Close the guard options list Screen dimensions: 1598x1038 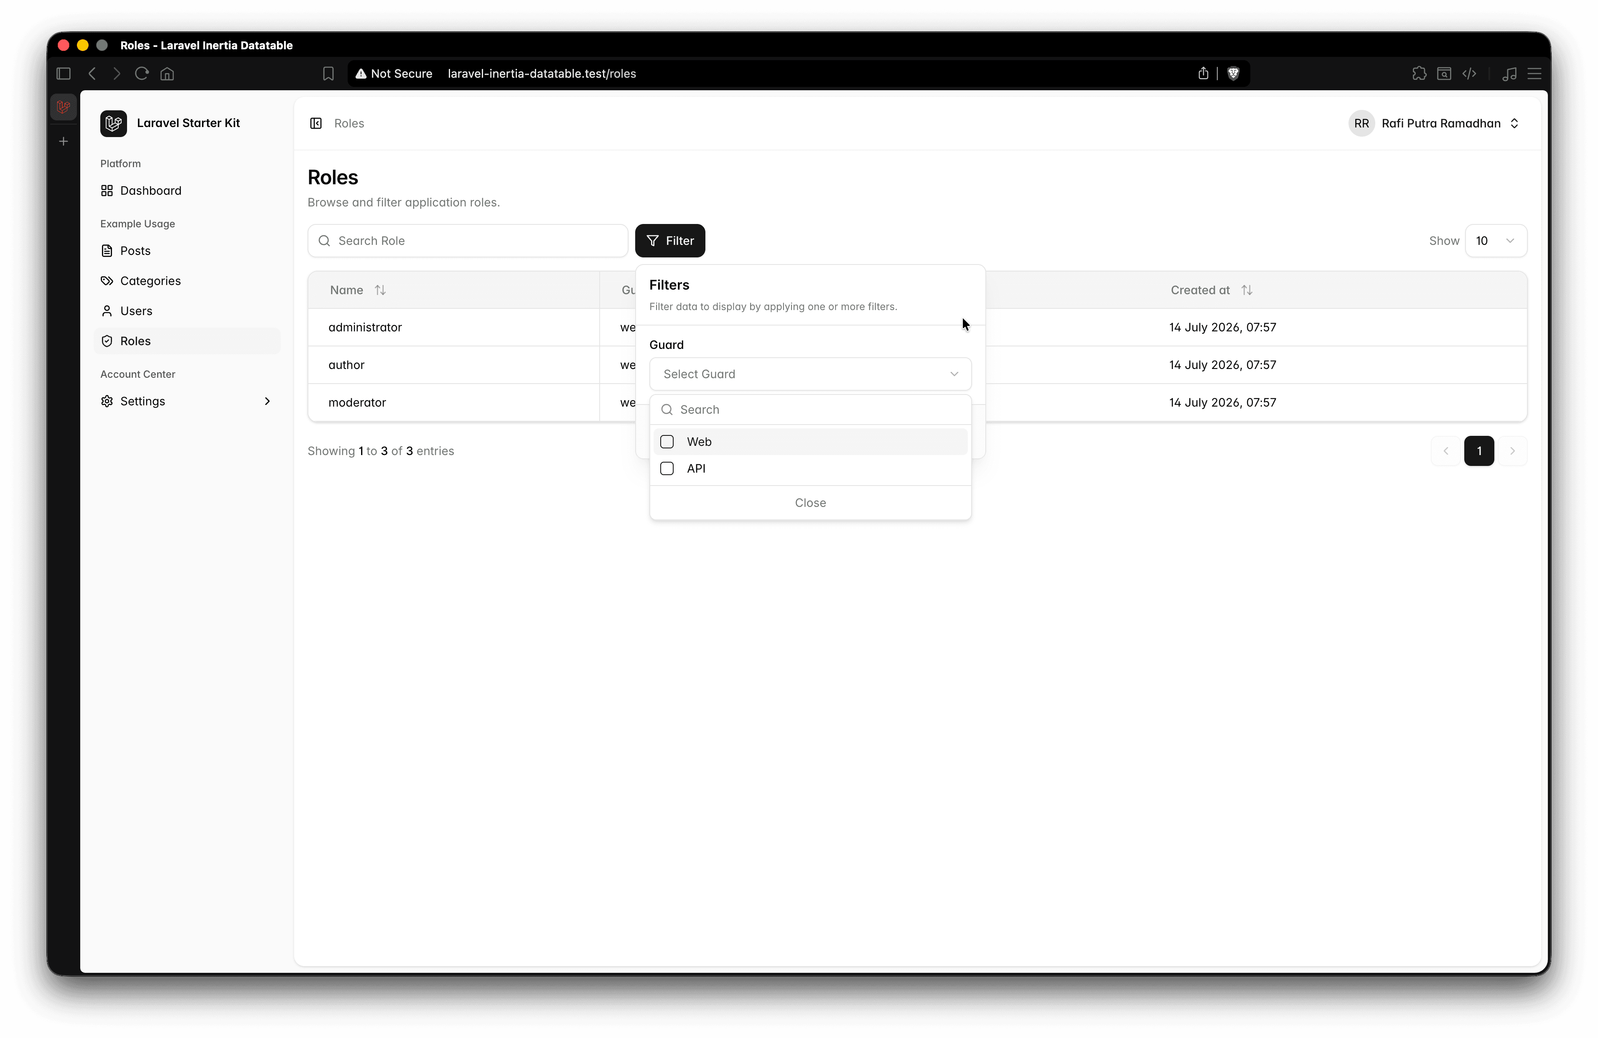[810, 503]
